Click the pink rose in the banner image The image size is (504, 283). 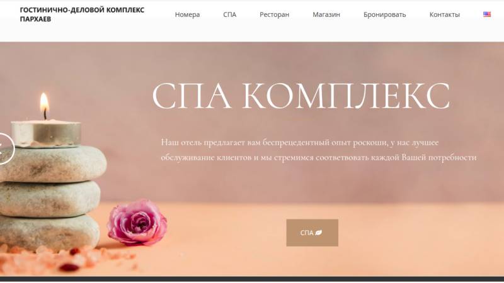pos(137,223)
